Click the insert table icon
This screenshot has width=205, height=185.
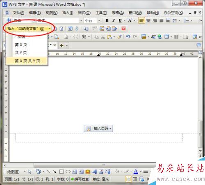click(x=166, y=37)
